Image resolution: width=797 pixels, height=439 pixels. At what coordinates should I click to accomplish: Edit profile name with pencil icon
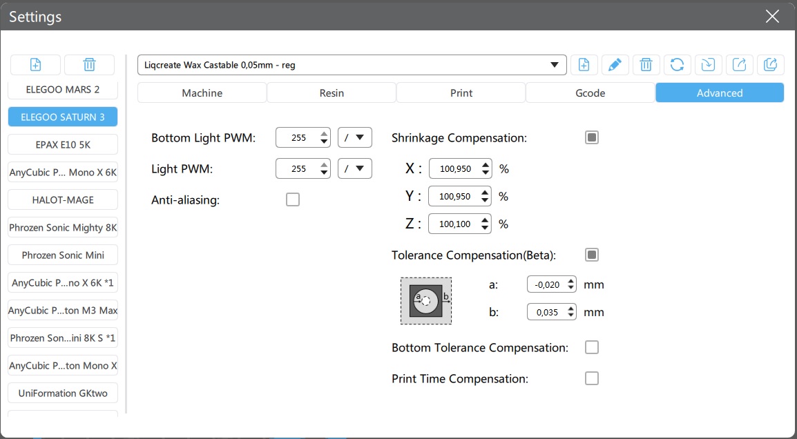point(615,65)
